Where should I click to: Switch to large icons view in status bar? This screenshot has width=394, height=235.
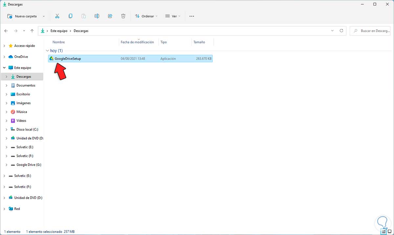(389, 232)
